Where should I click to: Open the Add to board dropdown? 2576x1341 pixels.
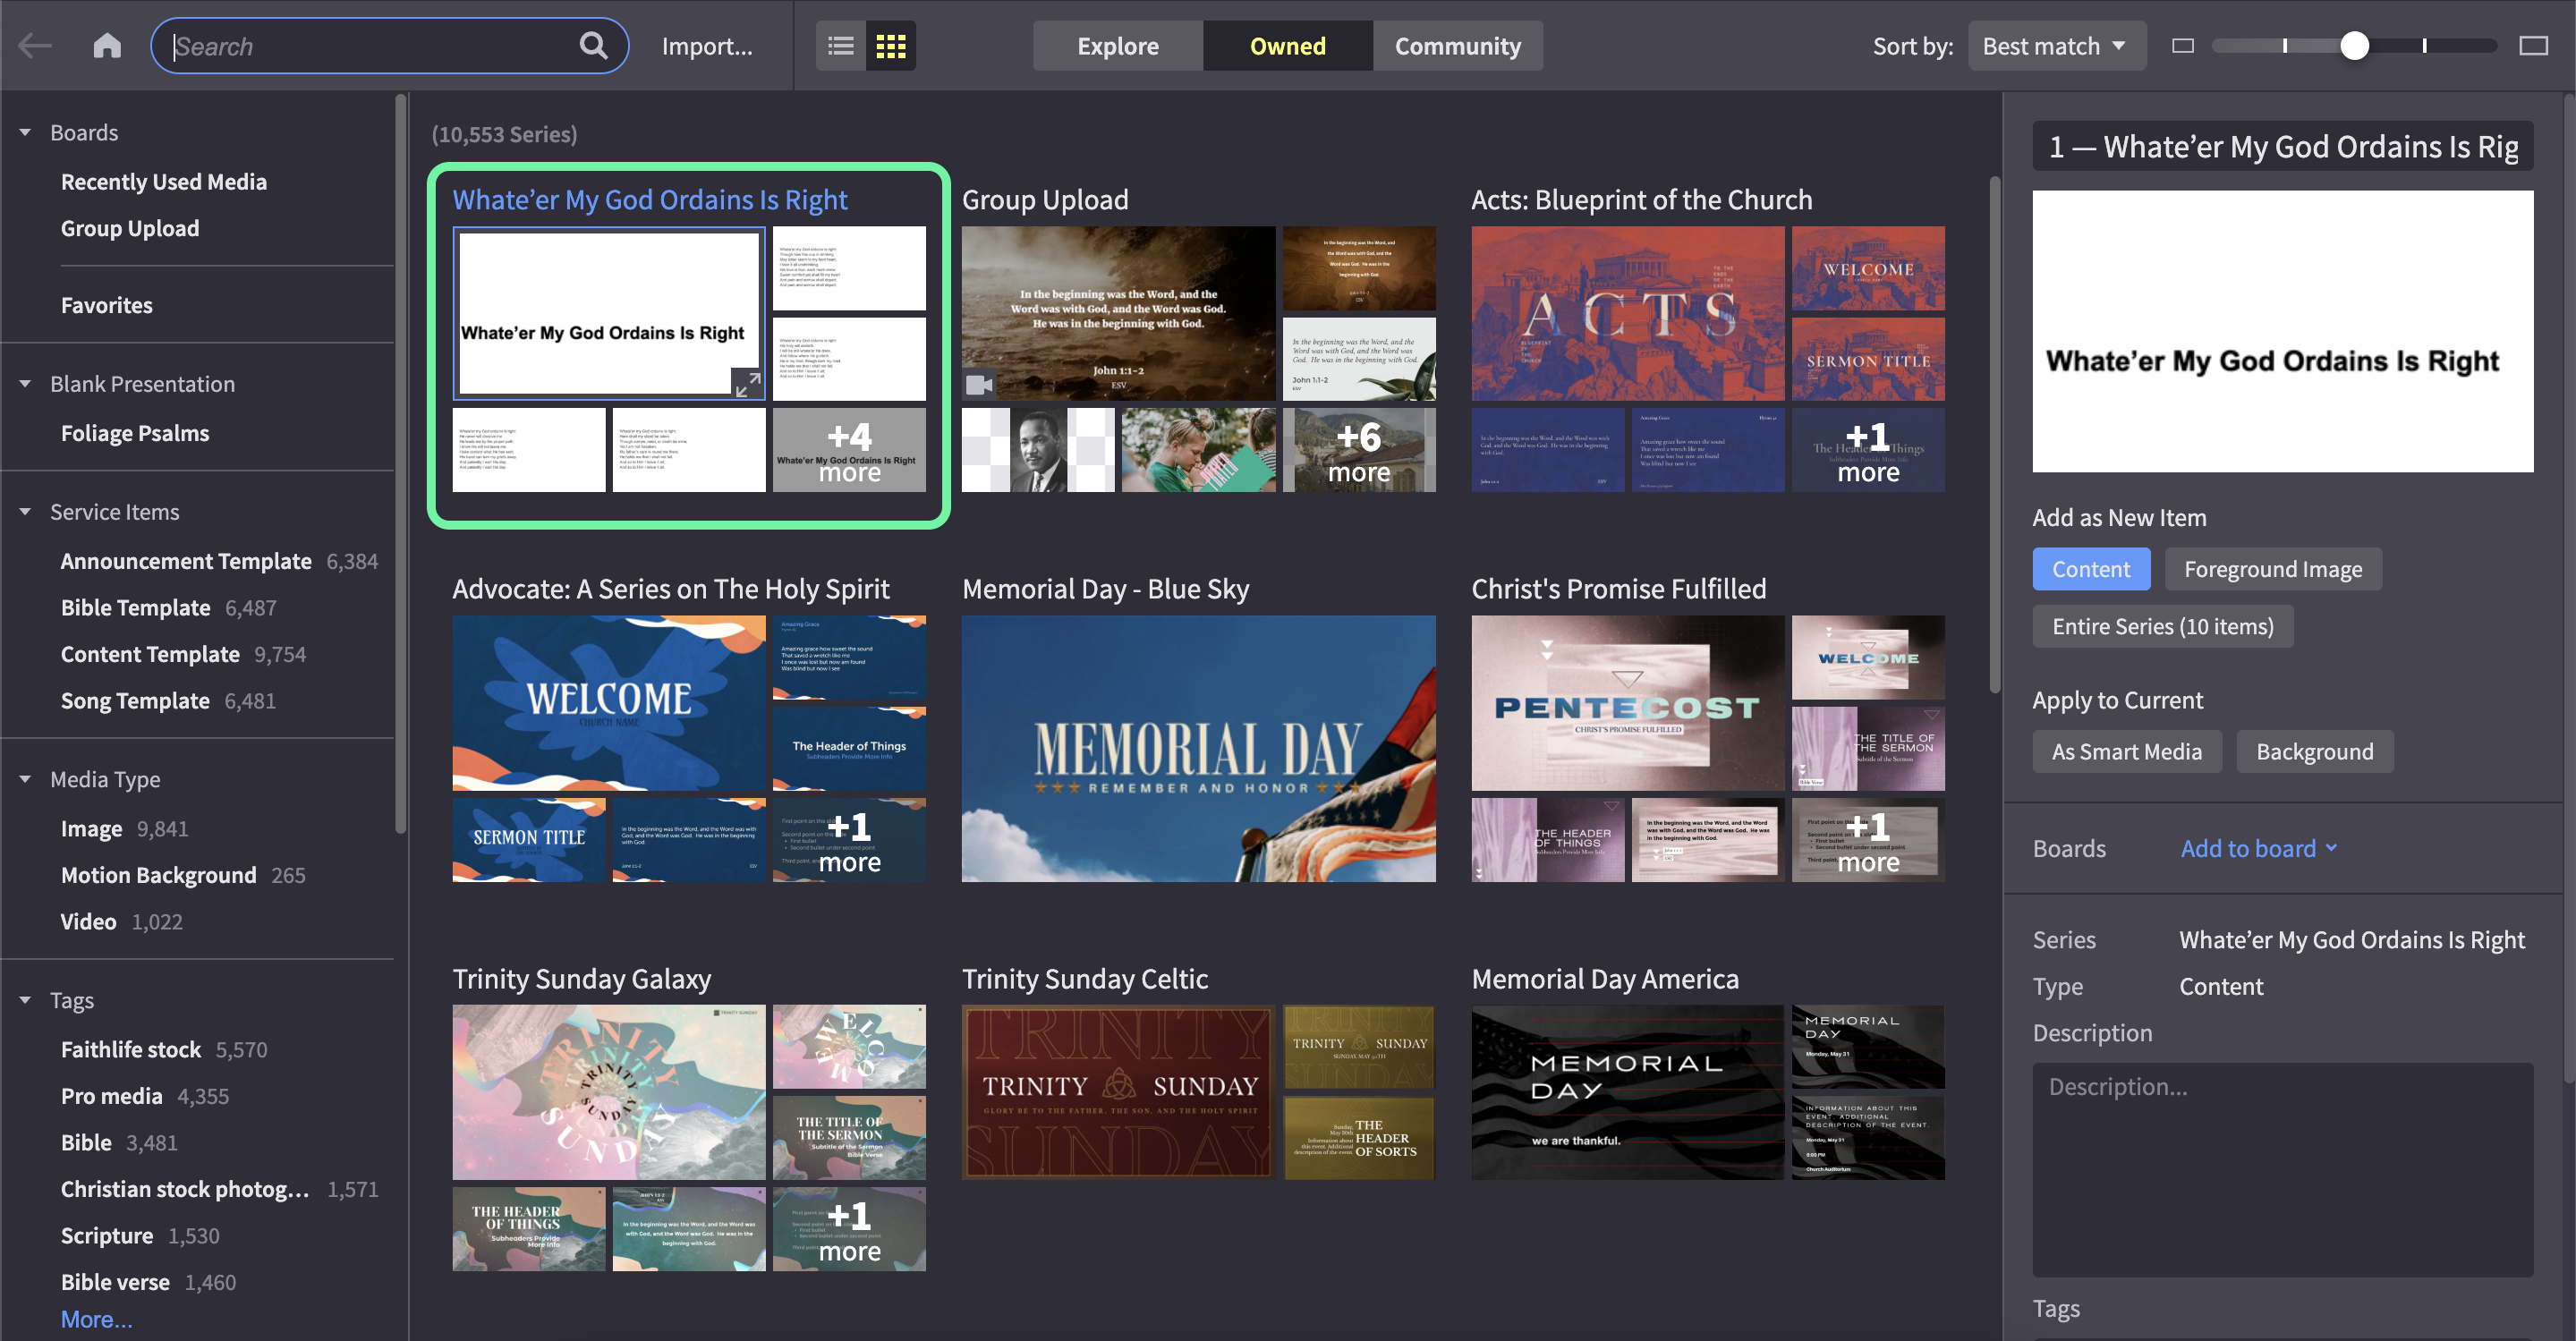pos(2259,848)
